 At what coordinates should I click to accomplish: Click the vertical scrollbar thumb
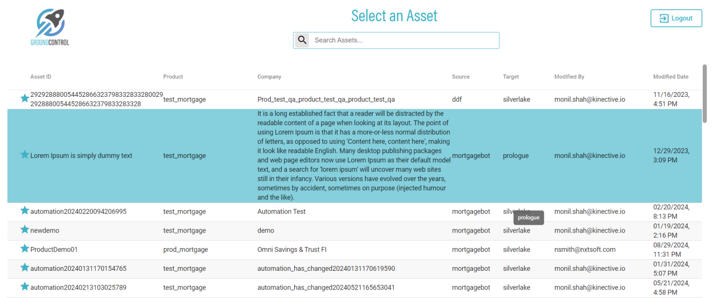(x=705, y=94)
